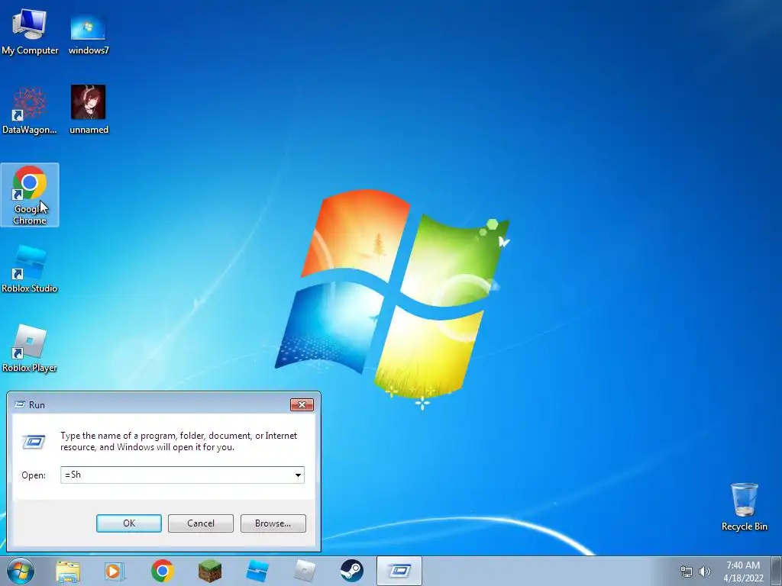The width and height of the screenshot is (782, 586).
Task: Select the Google Chrome desktop shortcut
Action: coord(30,195)
